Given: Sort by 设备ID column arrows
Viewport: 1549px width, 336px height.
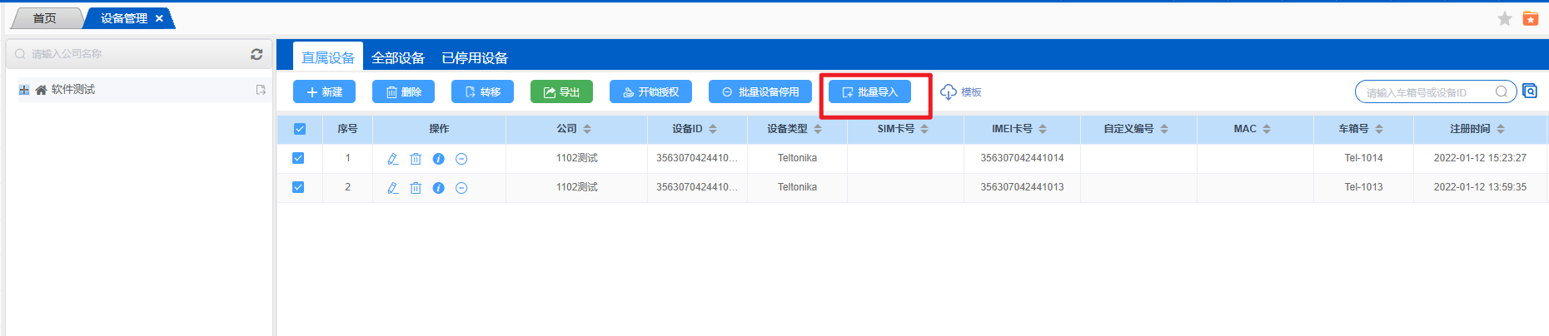Looking at the screenshot, I should tap(713, 129).
